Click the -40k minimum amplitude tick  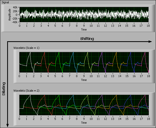(14, 22)
